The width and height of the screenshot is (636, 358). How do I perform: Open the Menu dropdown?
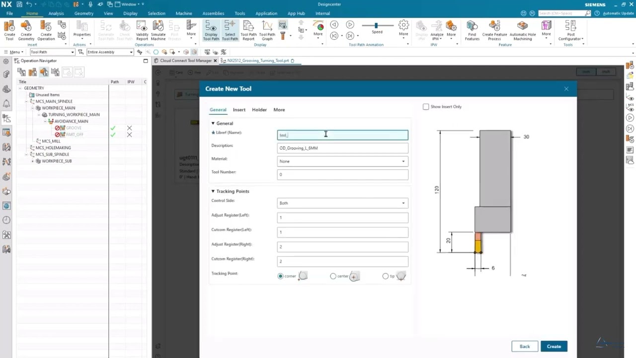pos(13,52)
